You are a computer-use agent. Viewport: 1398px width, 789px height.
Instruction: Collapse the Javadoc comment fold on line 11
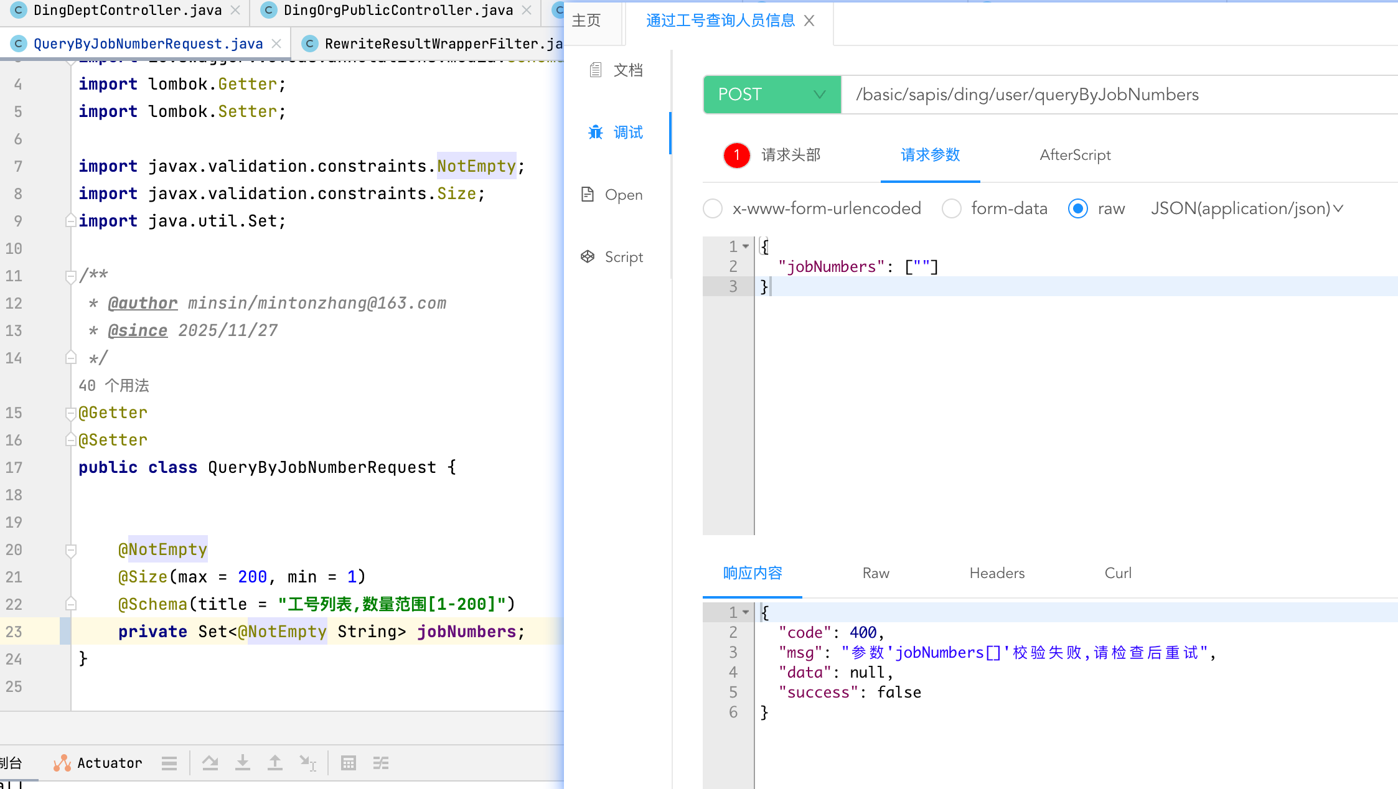coord(71,275)
